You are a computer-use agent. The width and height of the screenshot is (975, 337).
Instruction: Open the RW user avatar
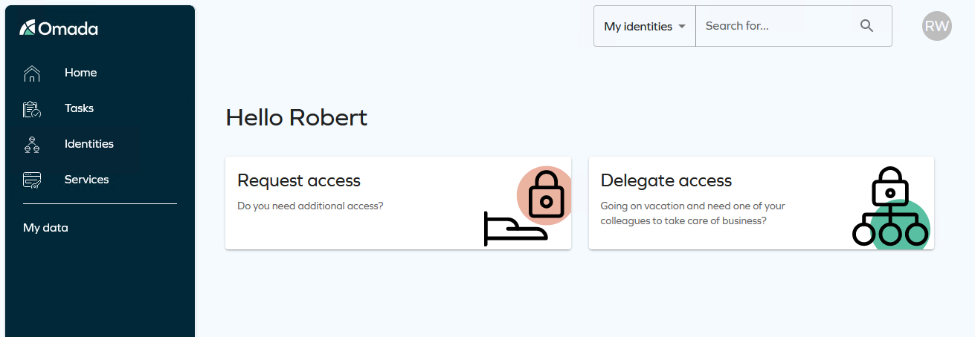[x=937, y=26]
